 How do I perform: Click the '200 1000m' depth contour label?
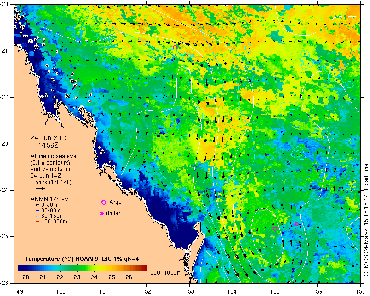point(166,273)
